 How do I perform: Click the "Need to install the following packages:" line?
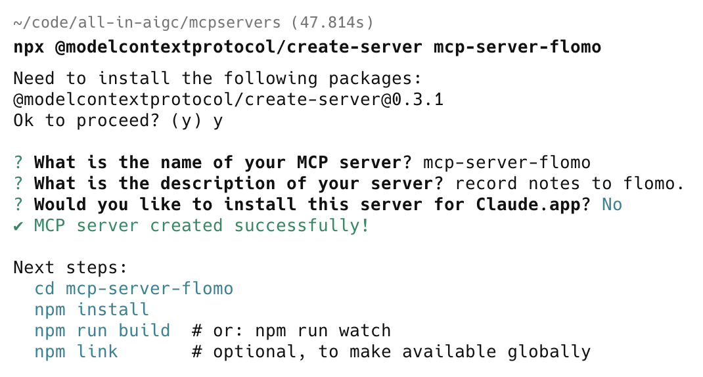(x=217, y=79)
